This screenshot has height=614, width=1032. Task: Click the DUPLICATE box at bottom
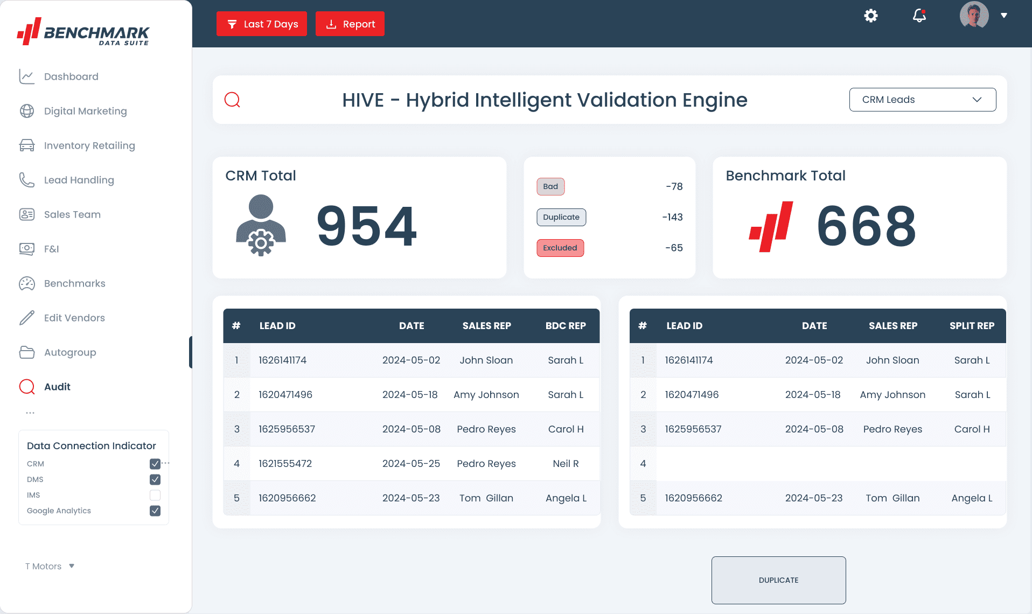tap(778, 580)
